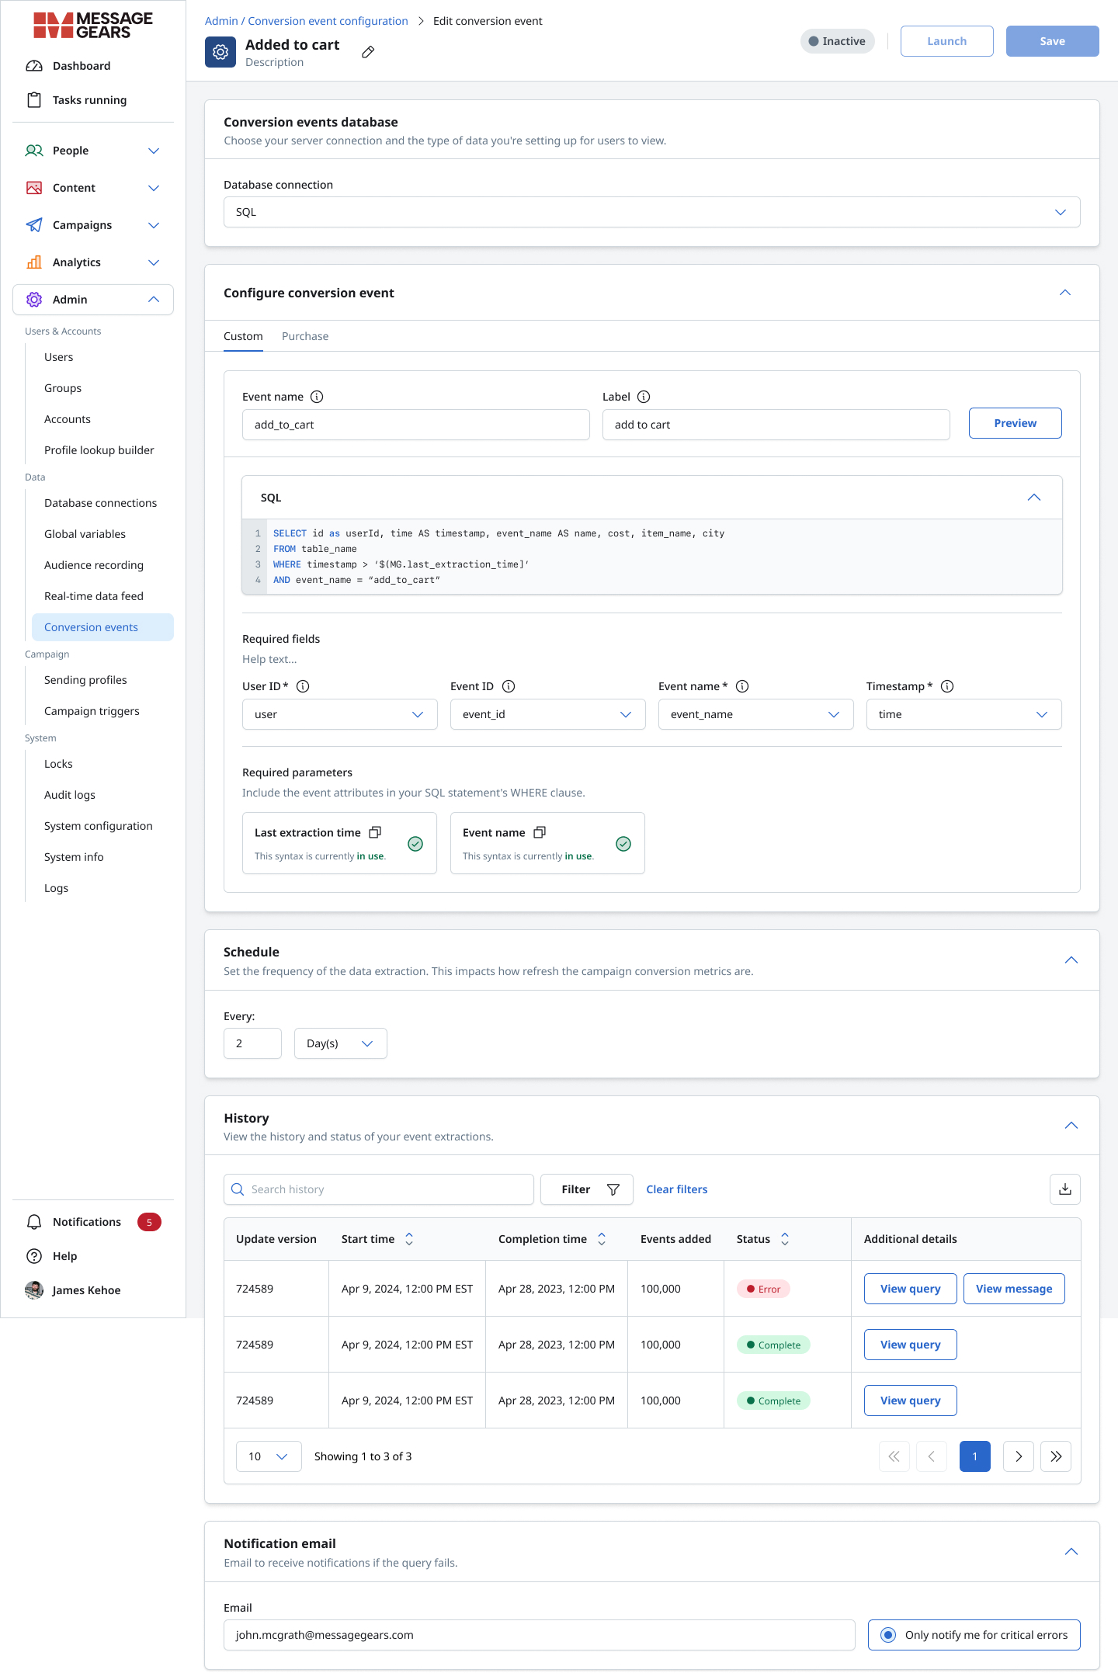Click the info icon next to Event name field
The height and width of the screenshot is (1673, 1118).
tap(317, 397)
